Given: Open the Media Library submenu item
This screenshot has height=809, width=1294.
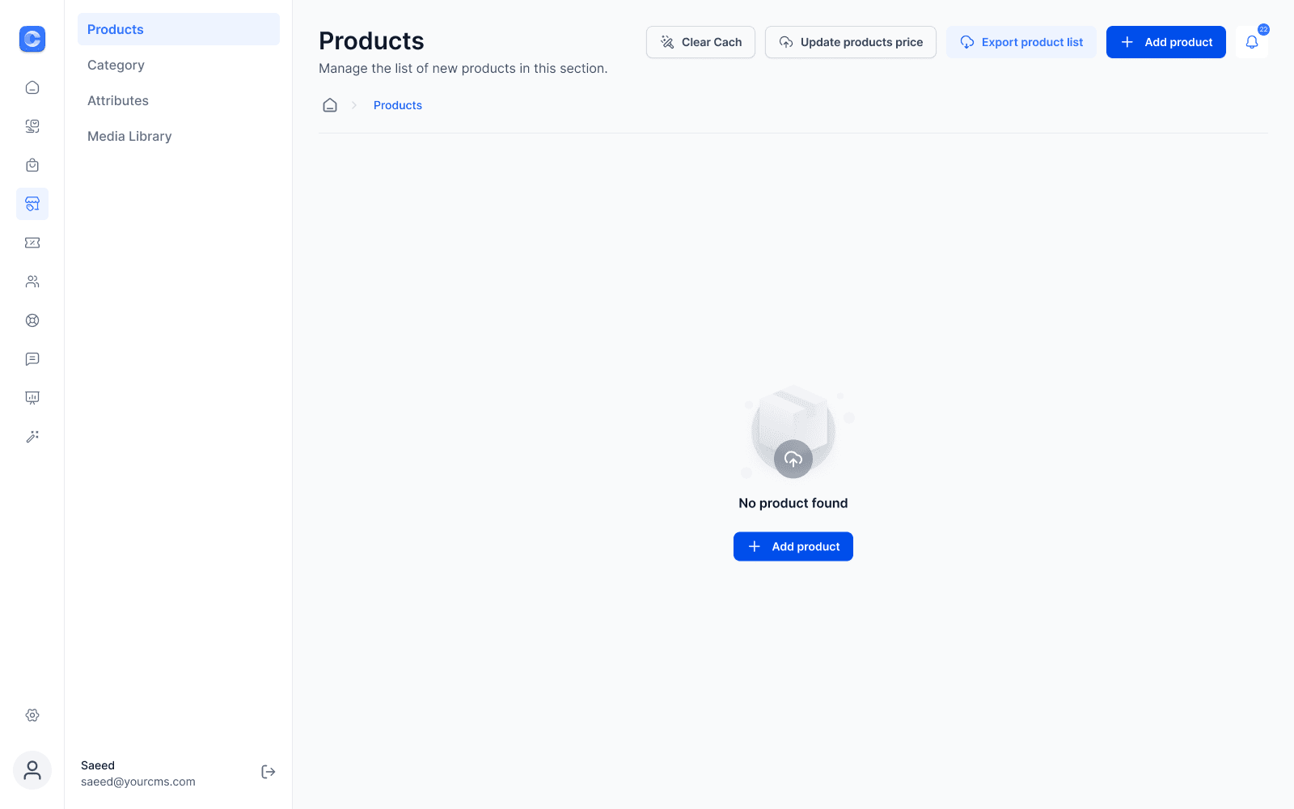Looking at the screenshot, I should 179,136.
